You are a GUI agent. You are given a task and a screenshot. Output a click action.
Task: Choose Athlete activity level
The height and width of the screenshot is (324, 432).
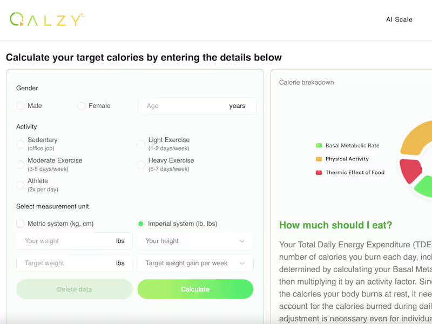click(x=21, y=185)
